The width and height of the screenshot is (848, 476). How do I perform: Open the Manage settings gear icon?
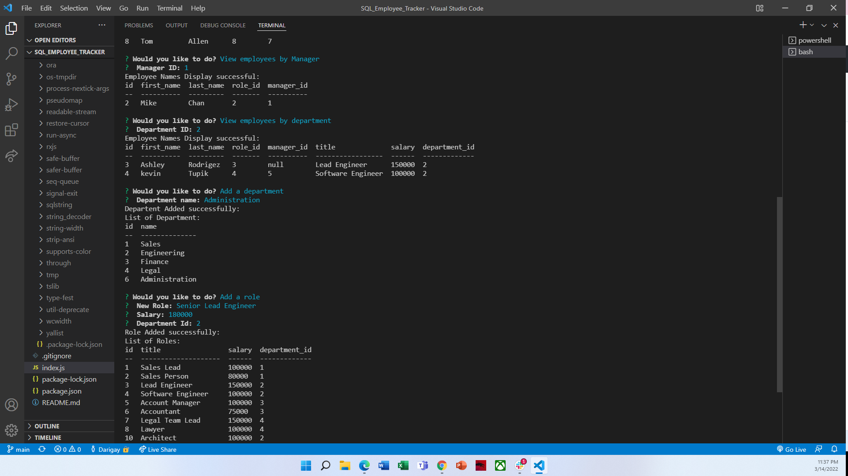pos(11,431)
